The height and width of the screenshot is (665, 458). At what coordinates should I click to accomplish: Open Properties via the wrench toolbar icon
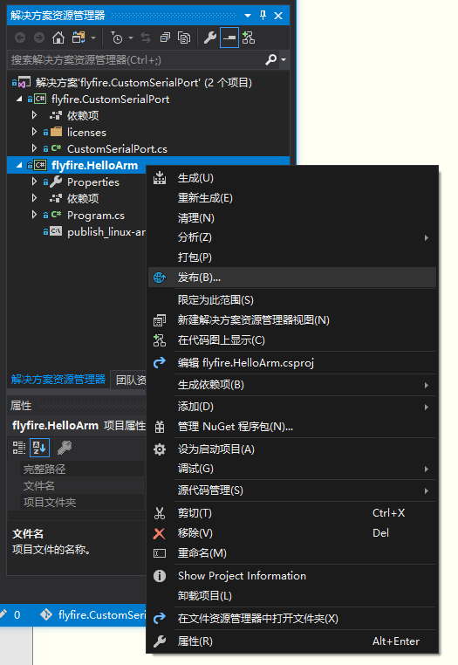click(x=210, y=38)
